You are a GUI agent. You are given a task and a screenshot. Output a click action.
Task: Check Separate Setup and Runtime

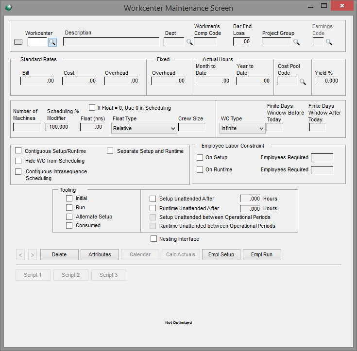(110, 150)
